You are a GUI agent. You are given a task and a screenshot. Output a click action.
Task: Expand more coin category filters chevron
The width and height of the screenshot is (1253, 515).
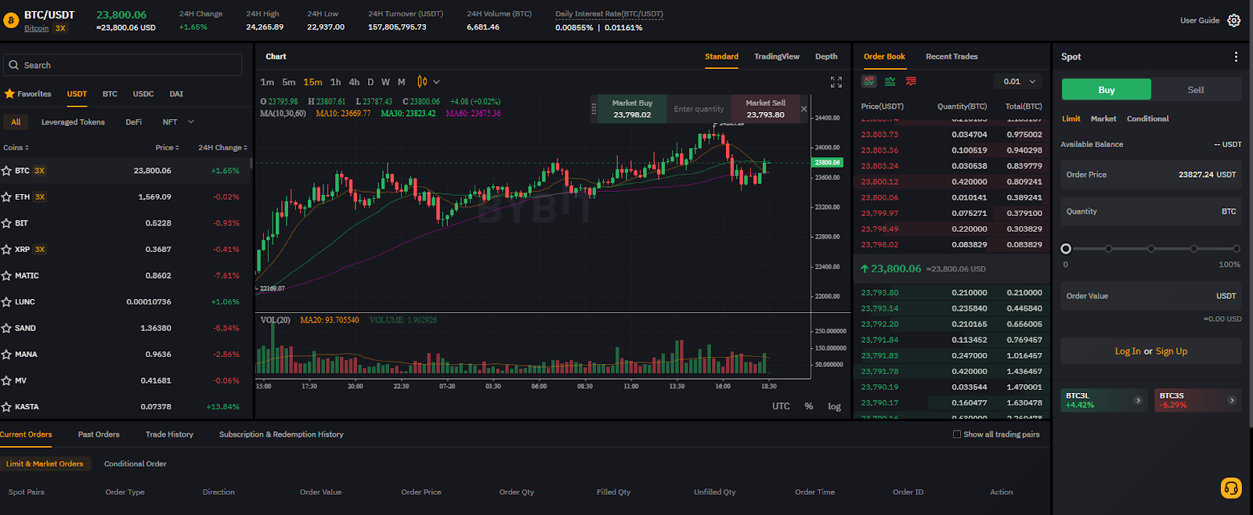pos(190,122)
